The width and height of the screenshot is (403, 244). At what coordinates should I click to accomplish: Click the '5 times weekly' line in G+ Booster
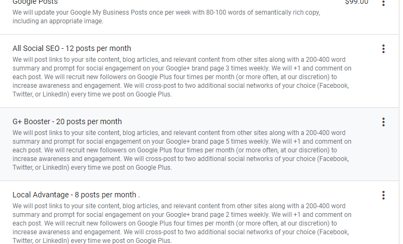tap(182, 142)
